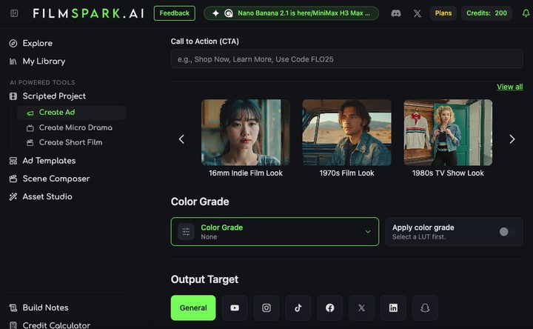Click the 1970s Film Look label

pos(346,173)
